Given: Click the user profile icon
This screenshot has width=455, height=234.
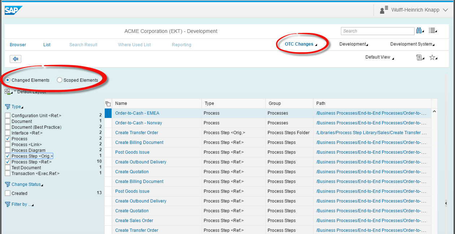Looking at the screenshot, I should (384, 10).
